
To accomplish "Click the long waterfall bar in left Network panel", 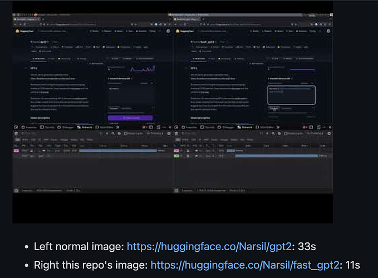I will [117, 151].
